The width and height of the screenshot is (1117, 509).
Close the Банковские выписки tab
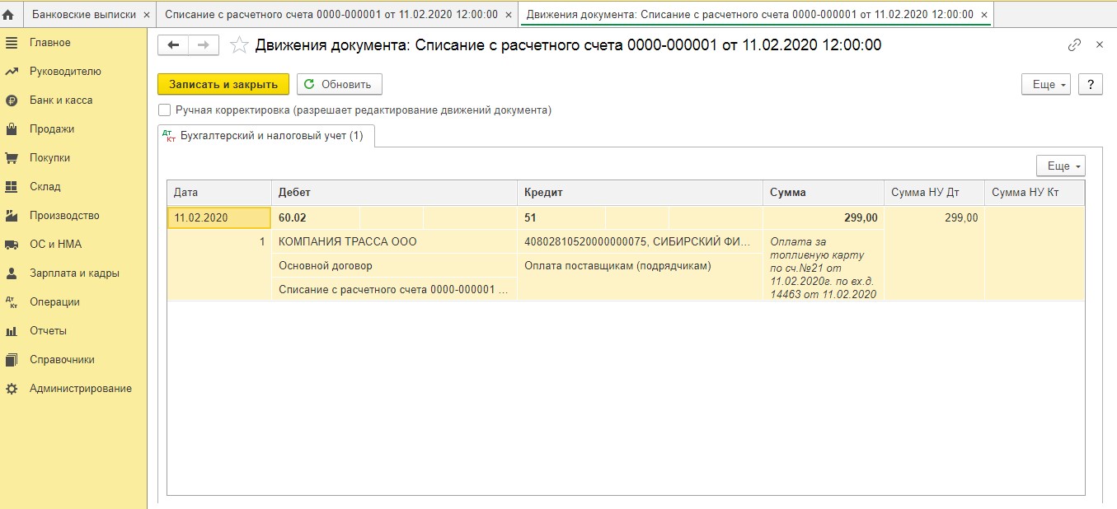click(146, 15)
